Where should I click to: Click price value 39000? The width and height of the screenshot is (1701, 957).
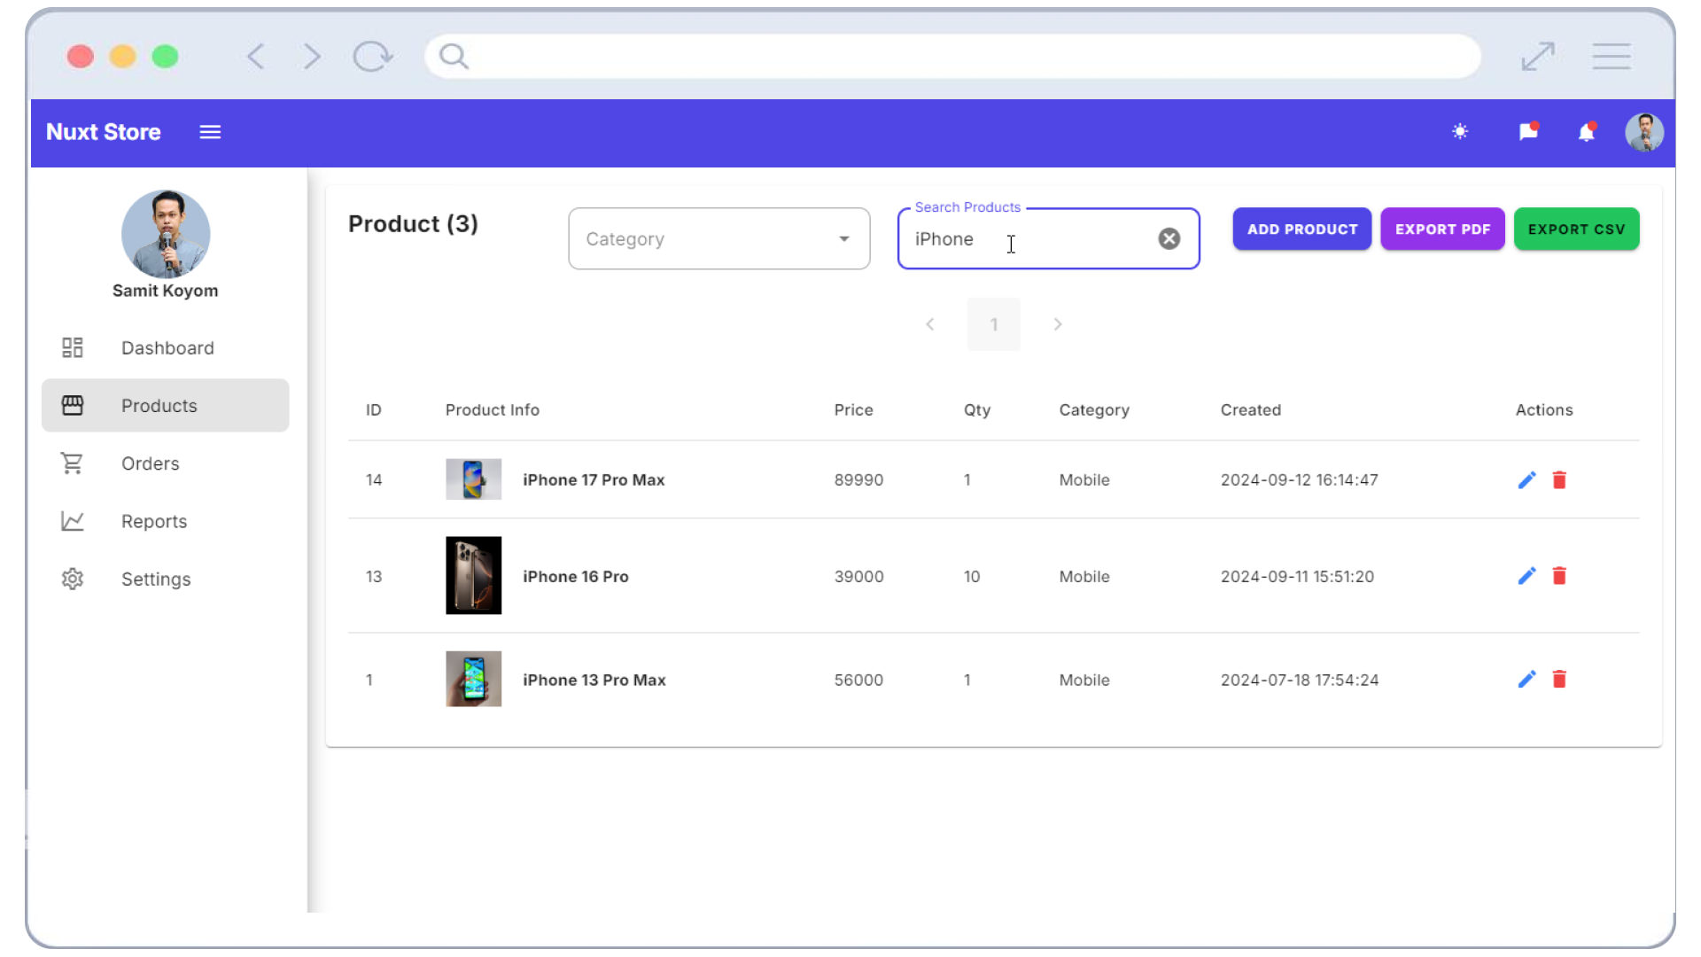[858, 576]
